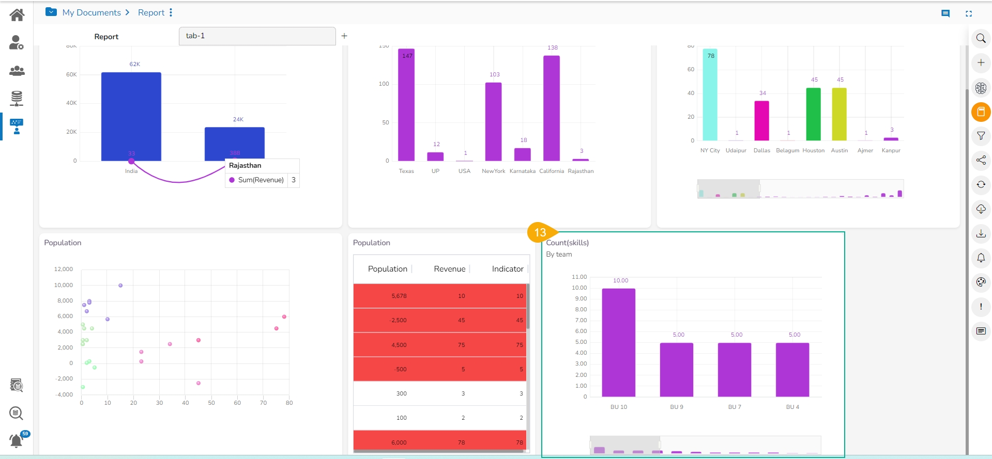Click the BU 7 bar
Screen dimensions: 992x459
[735, 370]
